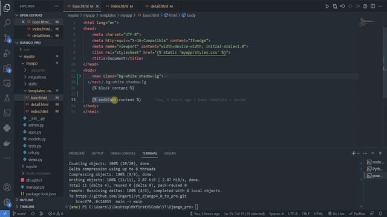Viewport: 387px width, 217px height.
Task: Open the Extensions view
Action: (7, 68)
